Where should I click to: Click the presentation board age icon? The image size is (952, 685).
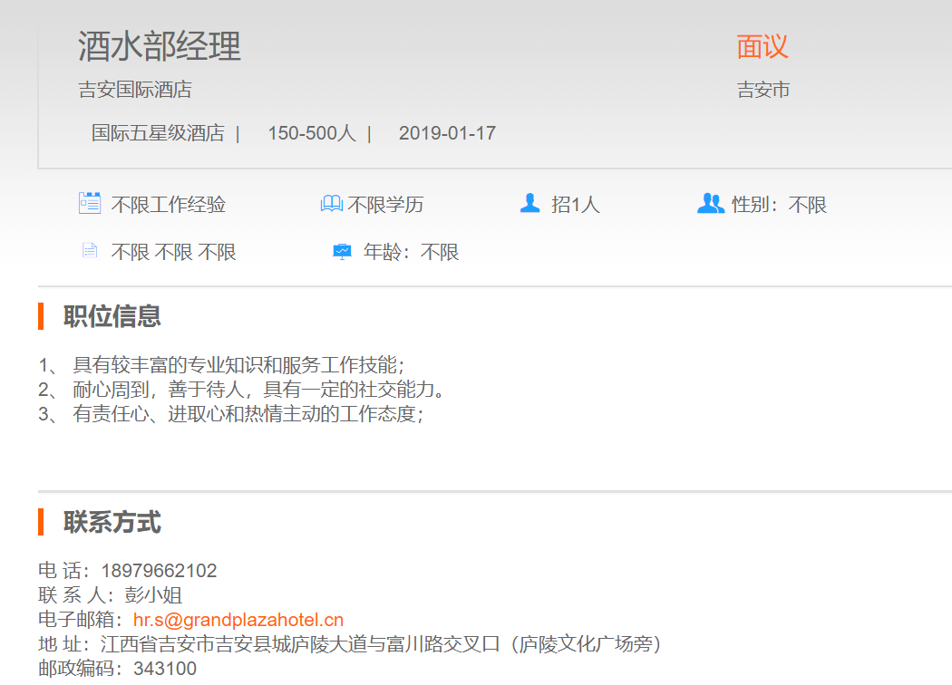click(x=341, y=251)
